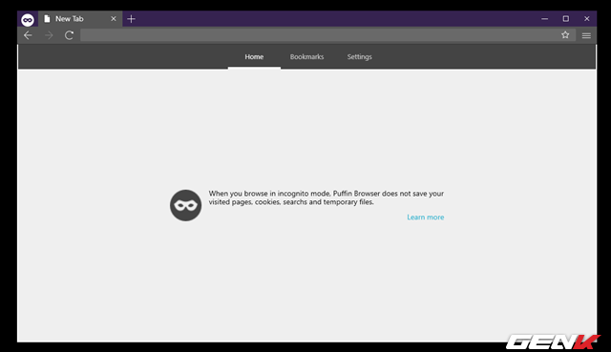611x352 pixels.
Task: Reload the page with refresh icon
Action: click(69, 35)
